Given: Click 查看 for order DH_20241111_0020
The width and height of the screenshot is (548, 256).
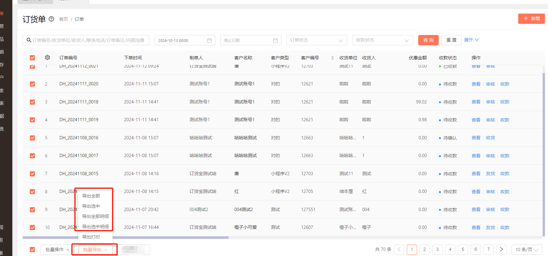Looking at the screenshot, I should tap(476, 84).
